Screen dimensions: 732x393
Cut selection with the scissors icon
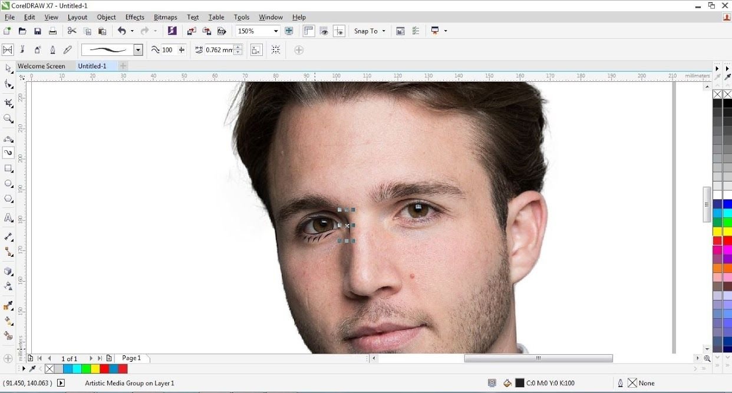(x=72, y=31)
